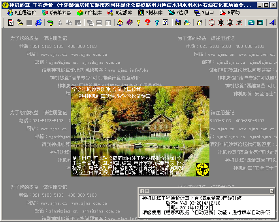The height and width of the screenshot is (222, 279).
Task: Click the teal keyboard icon
Action: click(x=251, y=23)
